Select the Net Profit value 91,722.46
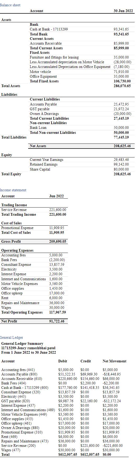Image resolution: width=137 pixels, height=461 pixels. pyautogui.click(x=57, y=321)
